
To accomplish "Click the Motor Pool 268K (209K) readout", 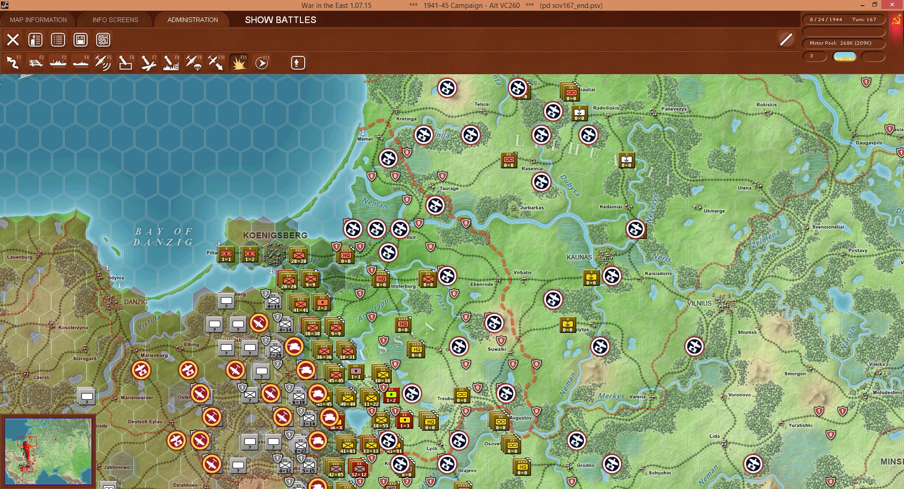I will pos(843,43).
